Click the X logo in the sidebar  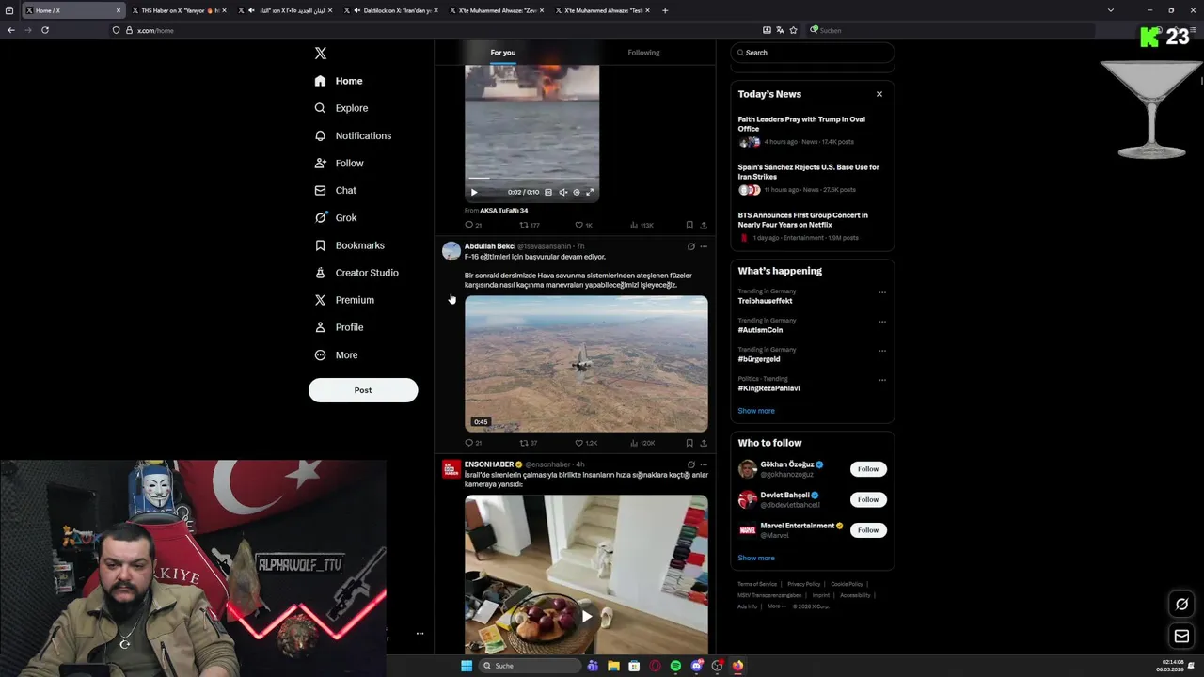[x=321, y=54]
